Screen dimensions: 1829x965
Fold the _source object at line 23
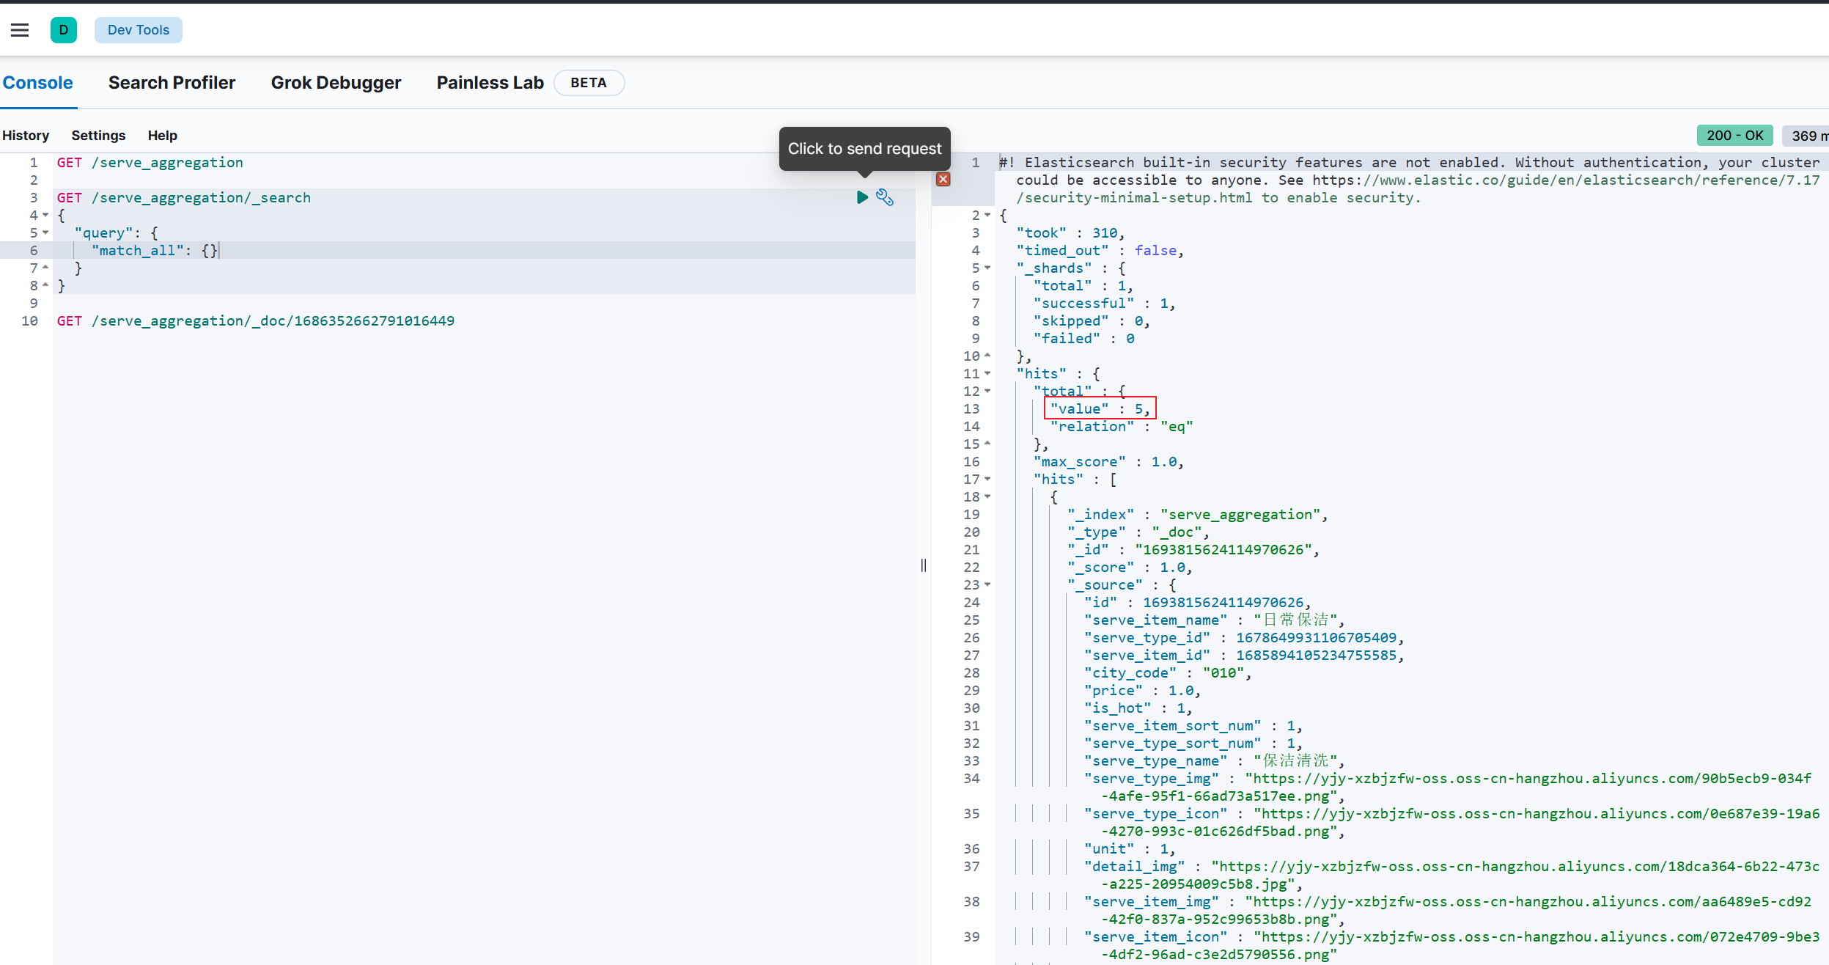click(x=987, y=584)
